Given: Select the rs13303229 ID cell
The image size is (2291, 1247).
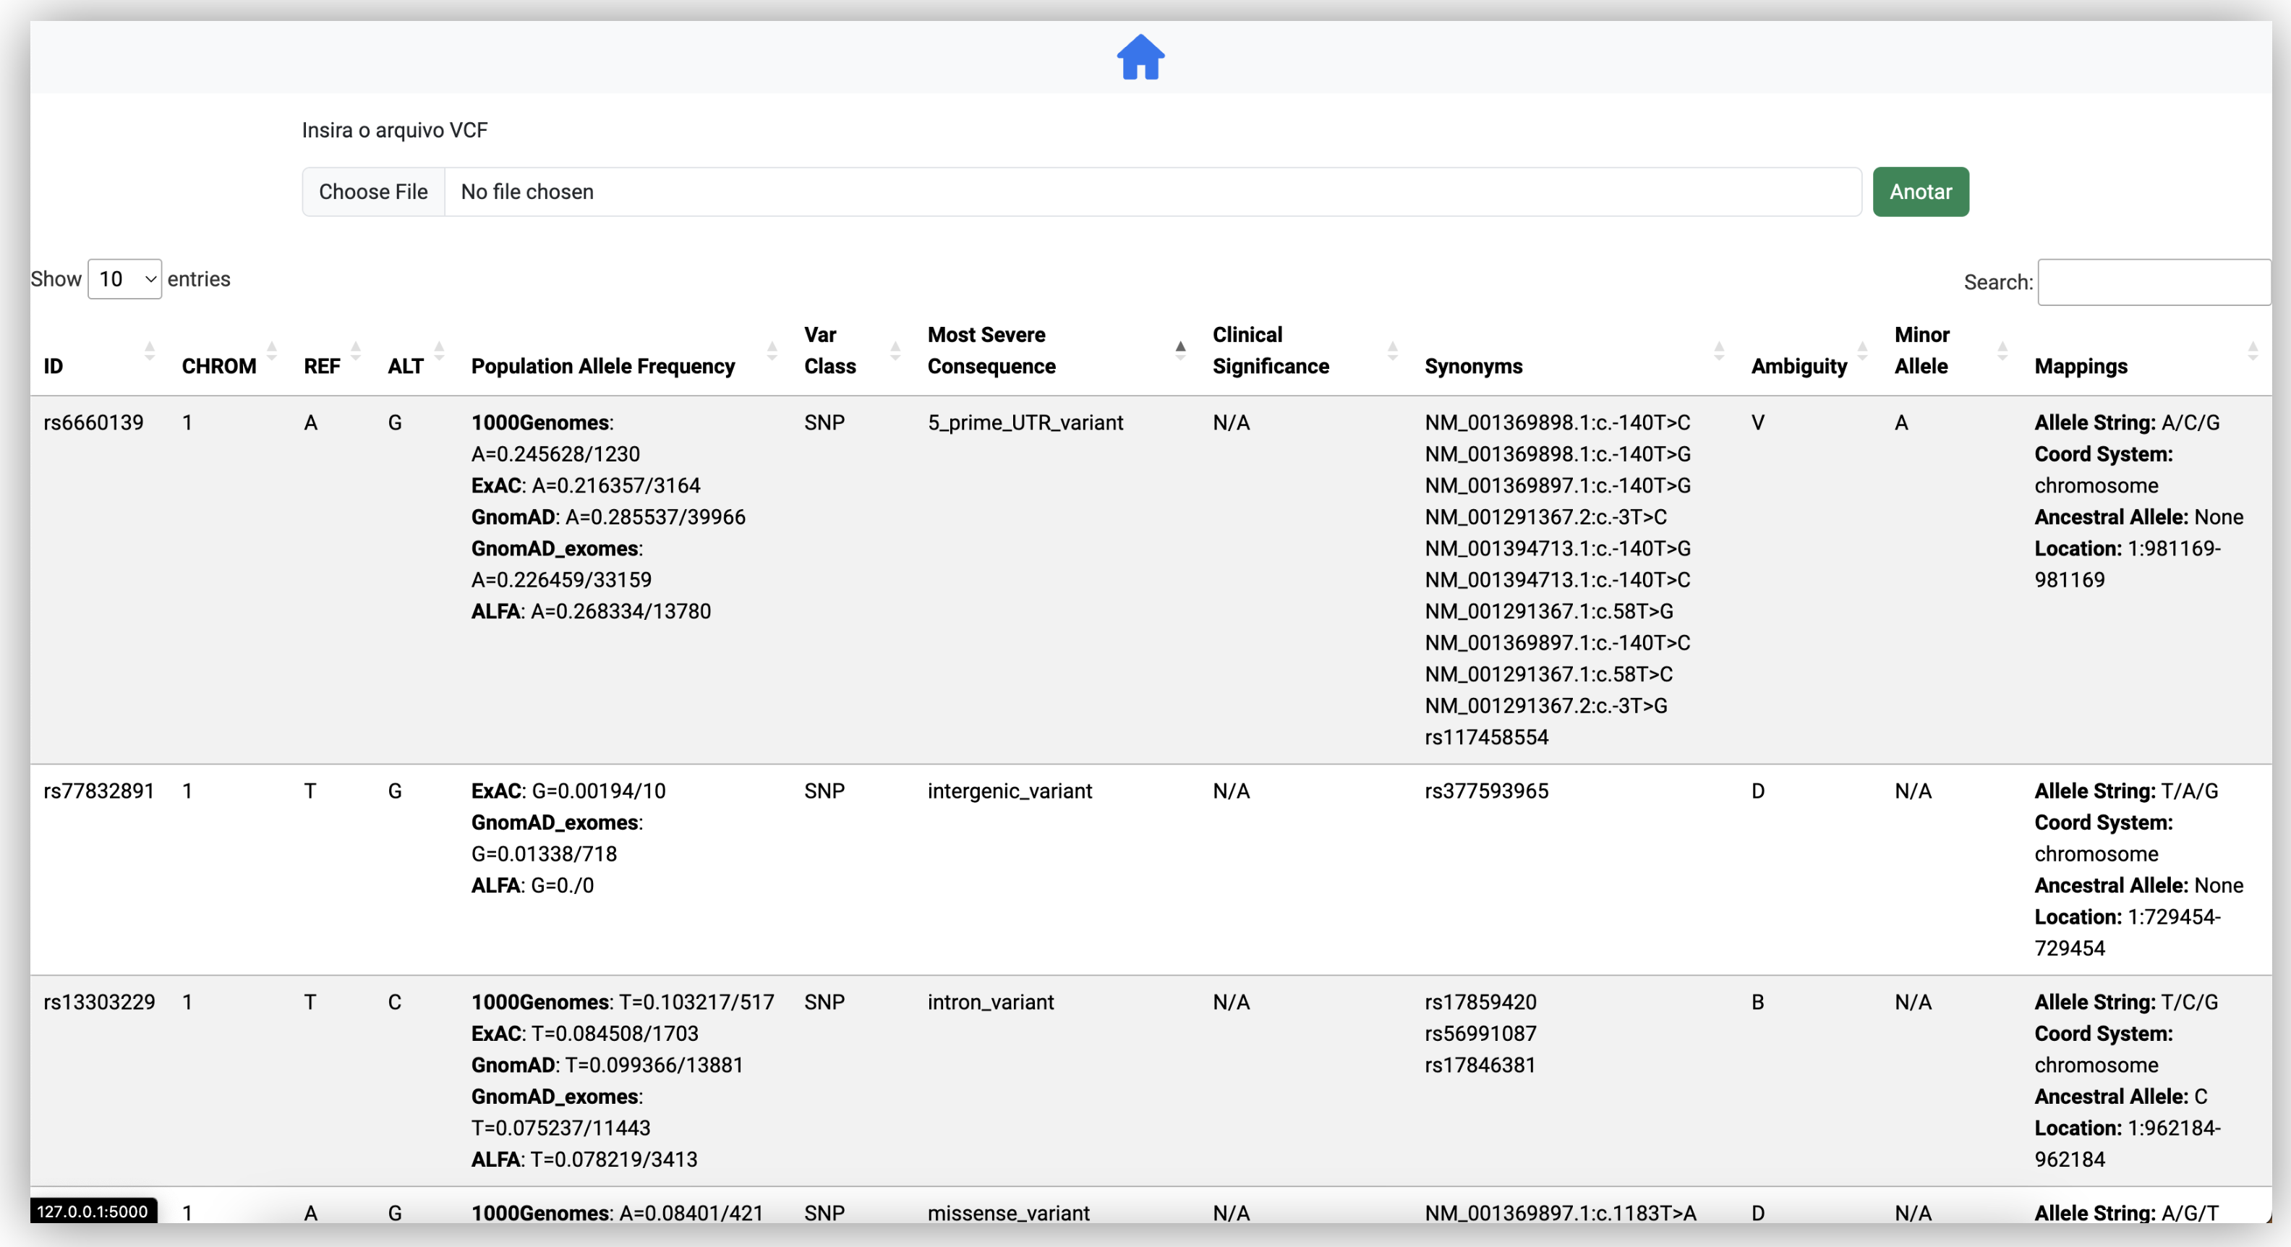Looking at the screenshot, I should pyautogui.click(x=99, y=1002).
